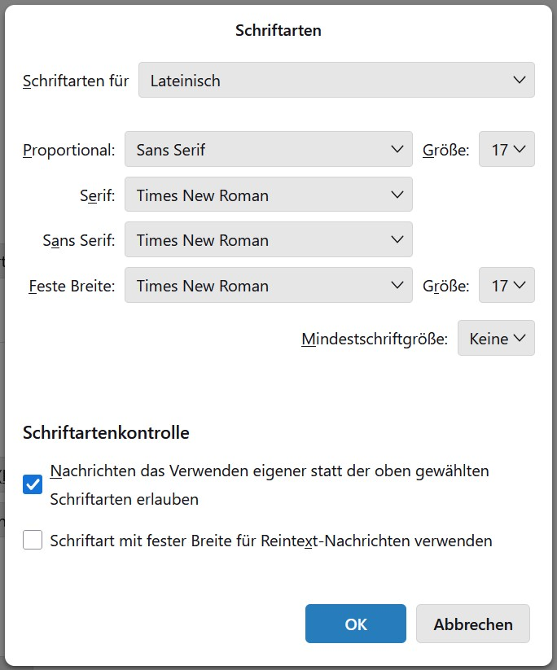
Task: Uncheck 'Nachrichten das Verwenden eigener' checkbox
Action: (x=33, y=484)
